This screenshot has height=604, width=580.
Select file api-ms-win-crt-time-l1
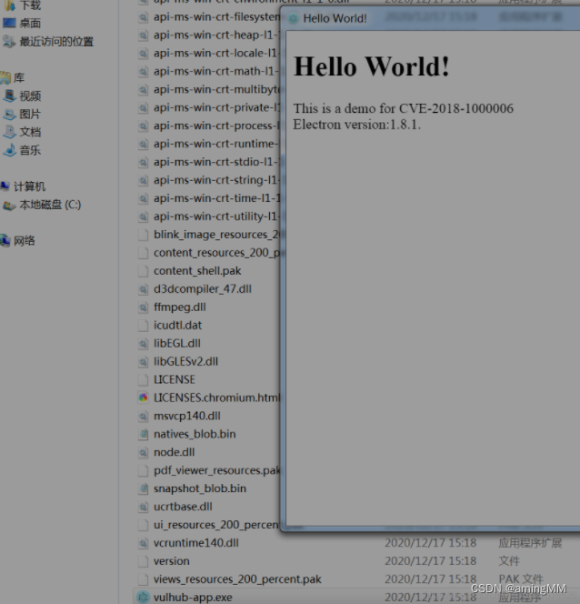(216, 198)
